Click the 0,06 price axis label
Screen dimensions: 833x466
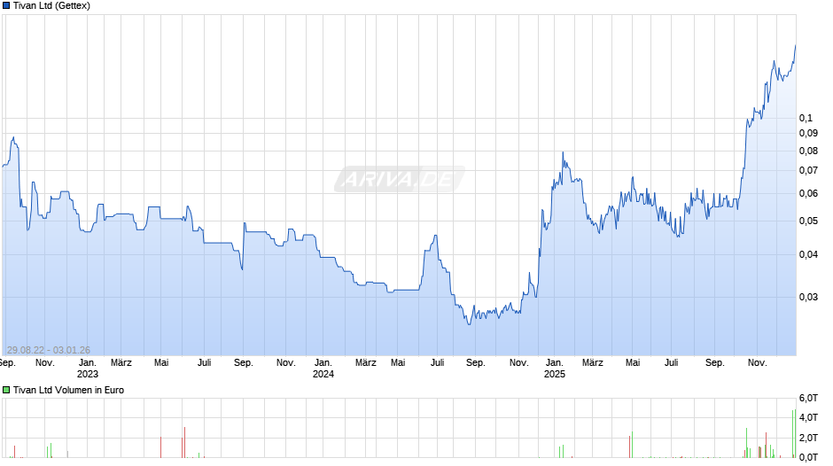click(808, 193)
